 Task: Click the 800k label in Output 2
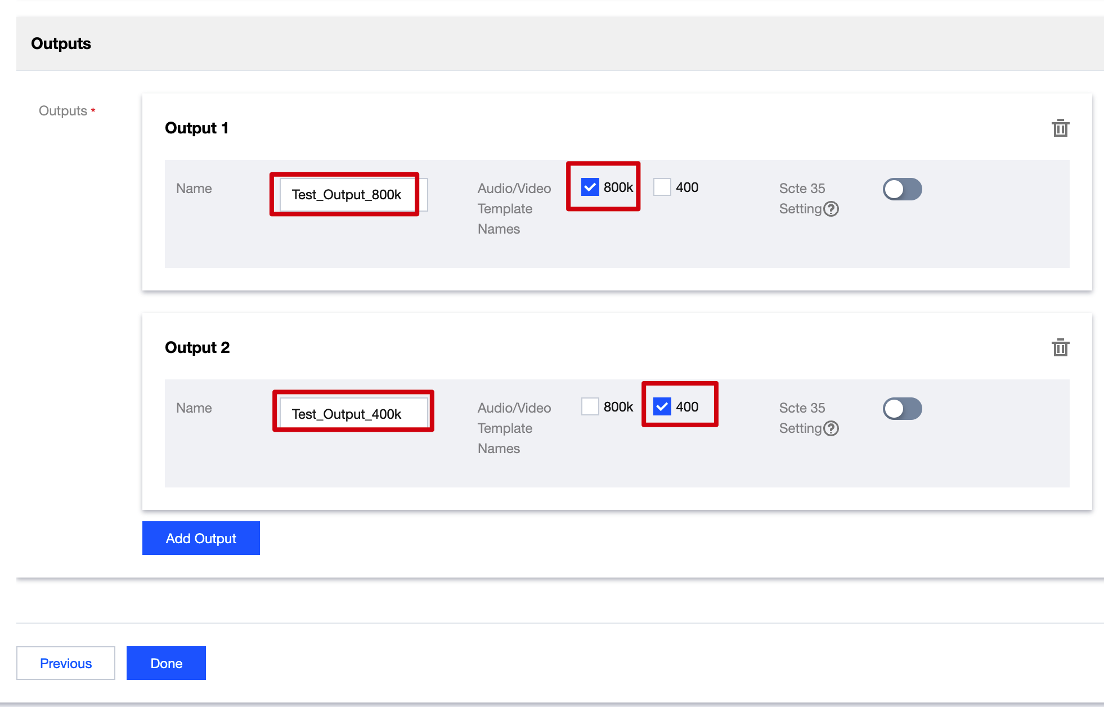(x=618, y=406)
